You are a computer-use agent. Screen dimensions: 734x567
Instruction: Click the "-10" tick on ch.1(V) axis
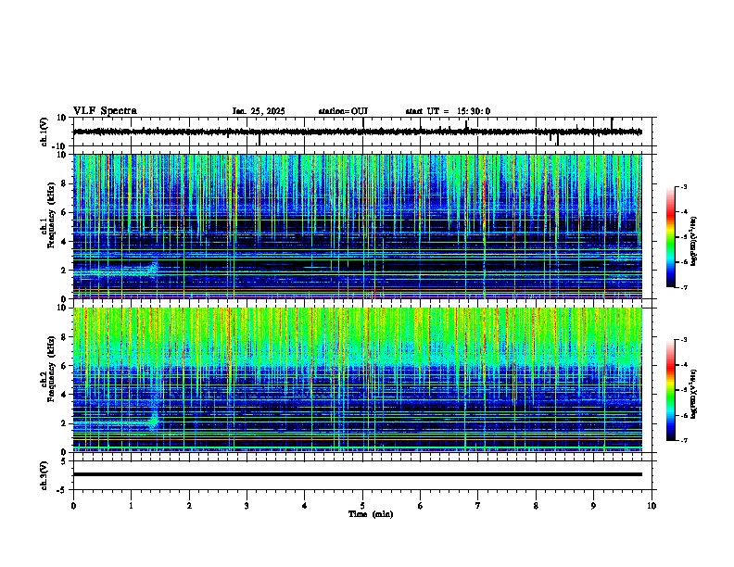pos(60,146)
